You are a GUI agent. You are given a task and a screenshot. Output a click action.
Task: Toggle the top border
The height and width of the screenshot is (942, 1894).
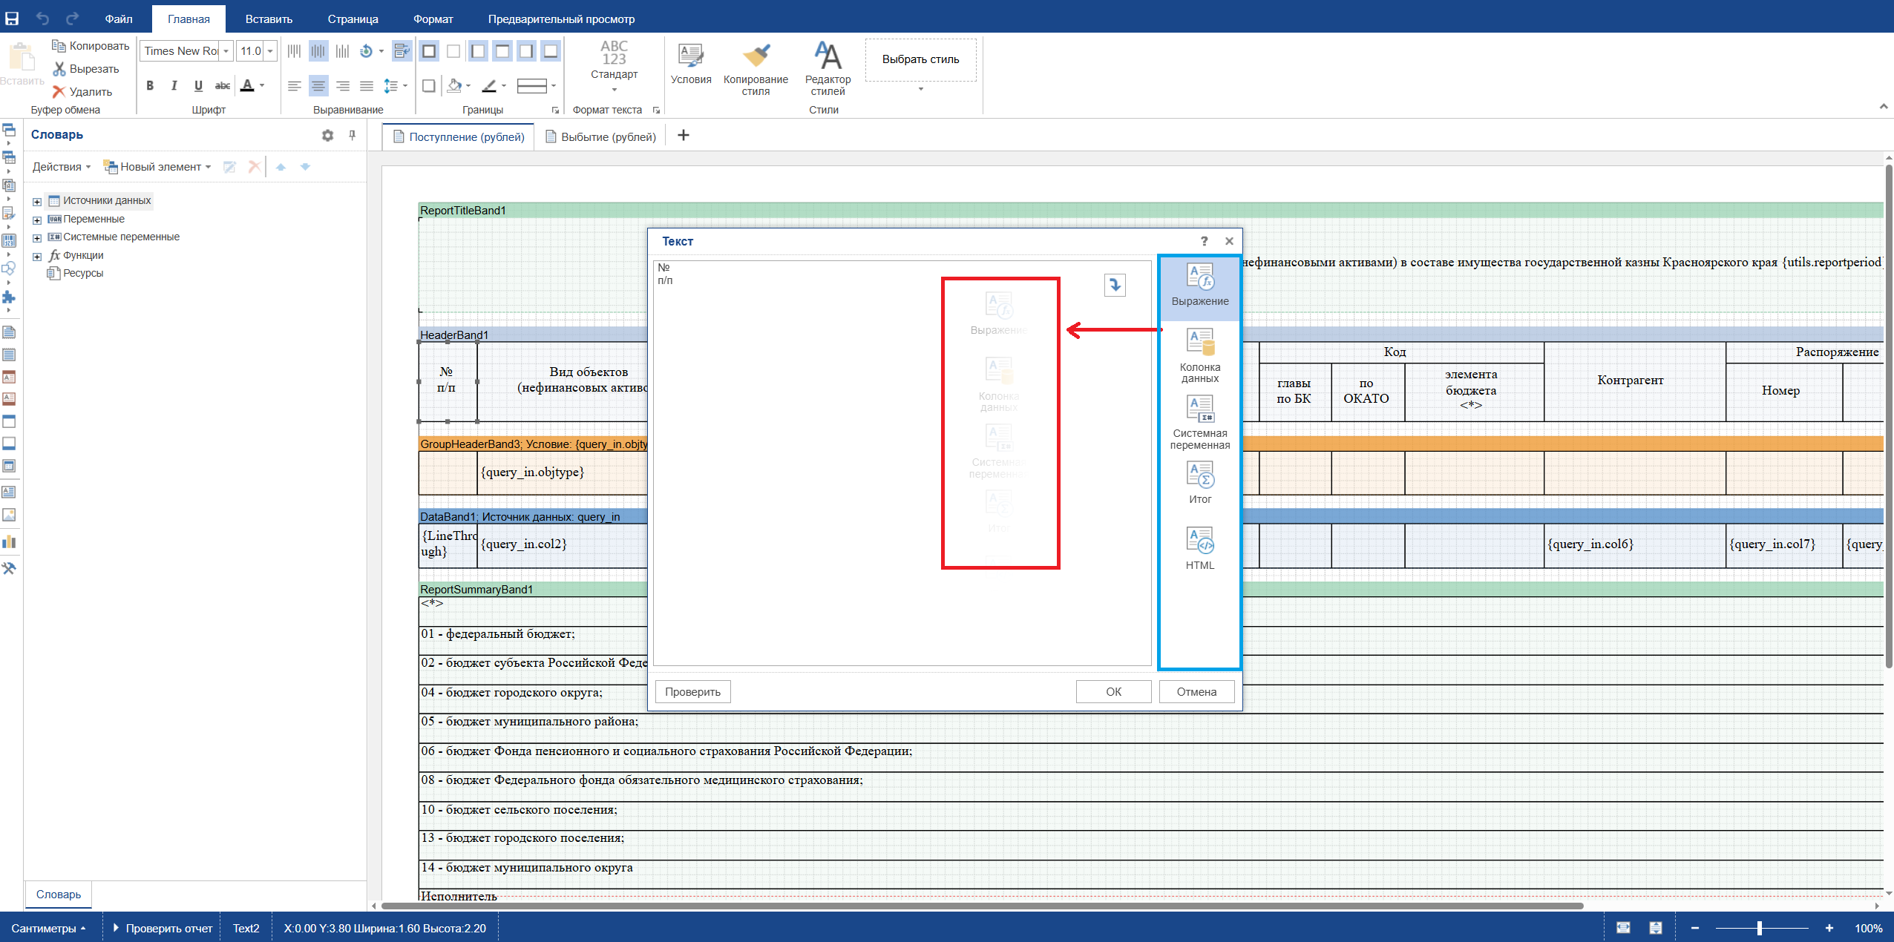[502, 51]
